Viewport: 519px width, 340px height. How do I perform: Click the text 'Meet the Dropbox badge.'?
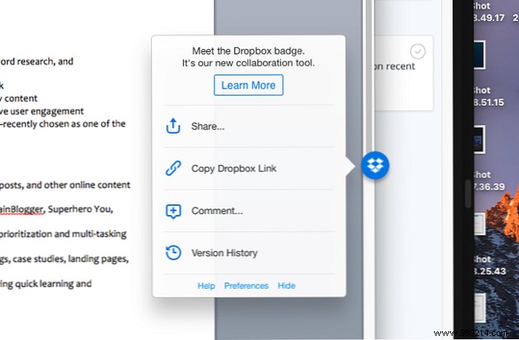point(248,51)
